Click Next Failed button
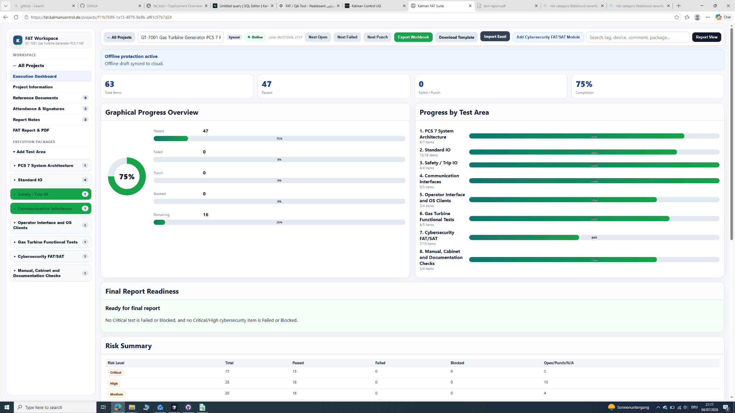 [x=347, y=37]
